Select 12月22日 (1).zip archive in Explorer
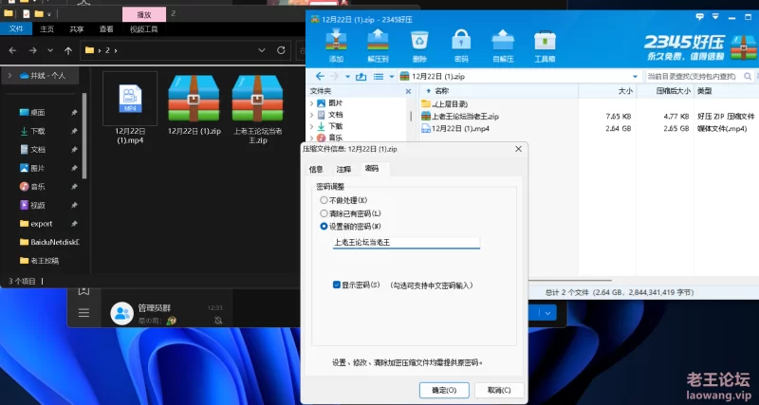Image resolution: width=759 pixels, height=405 pixels. pos(194,99)
